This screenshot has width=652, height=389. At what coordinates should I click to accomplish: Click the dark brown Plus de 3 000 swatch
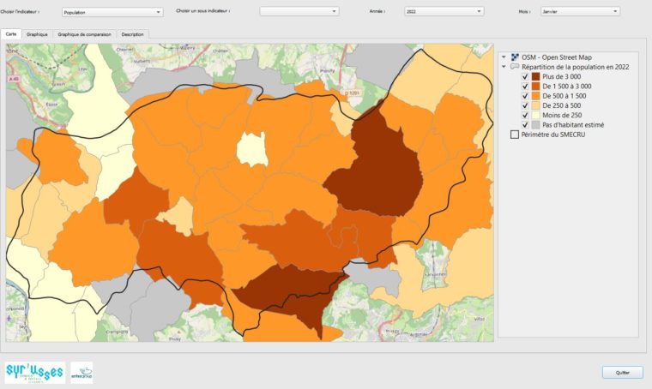[x=536, y=77]
